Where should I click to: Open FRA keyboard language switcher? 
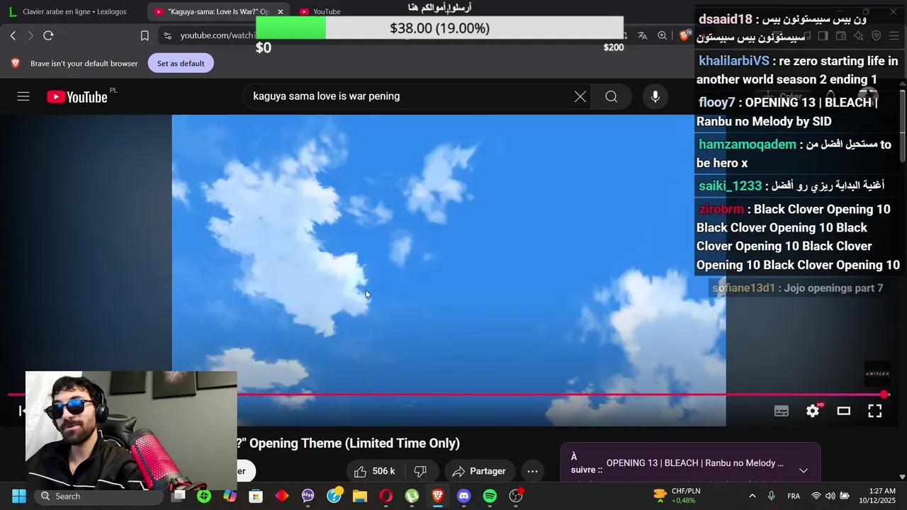[794, 496]
